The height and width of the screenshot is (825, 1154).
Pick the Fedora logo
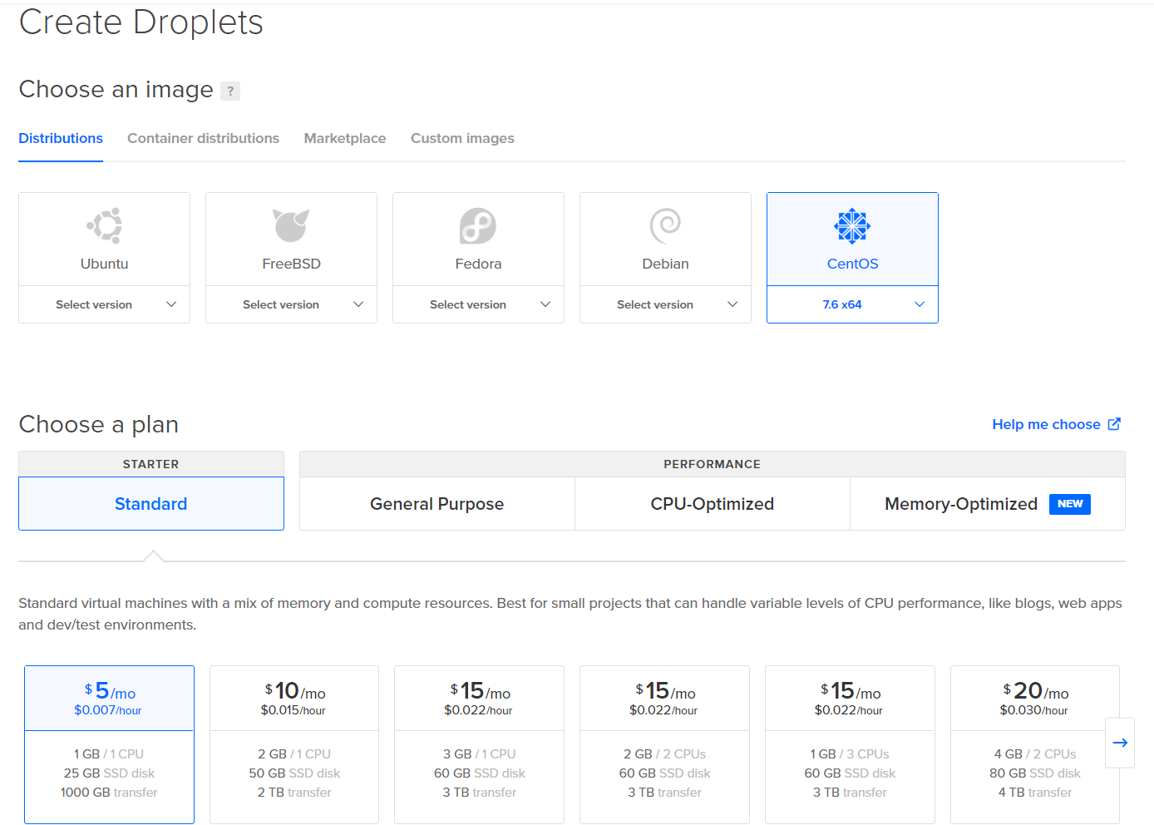click(x=478, y=225)
